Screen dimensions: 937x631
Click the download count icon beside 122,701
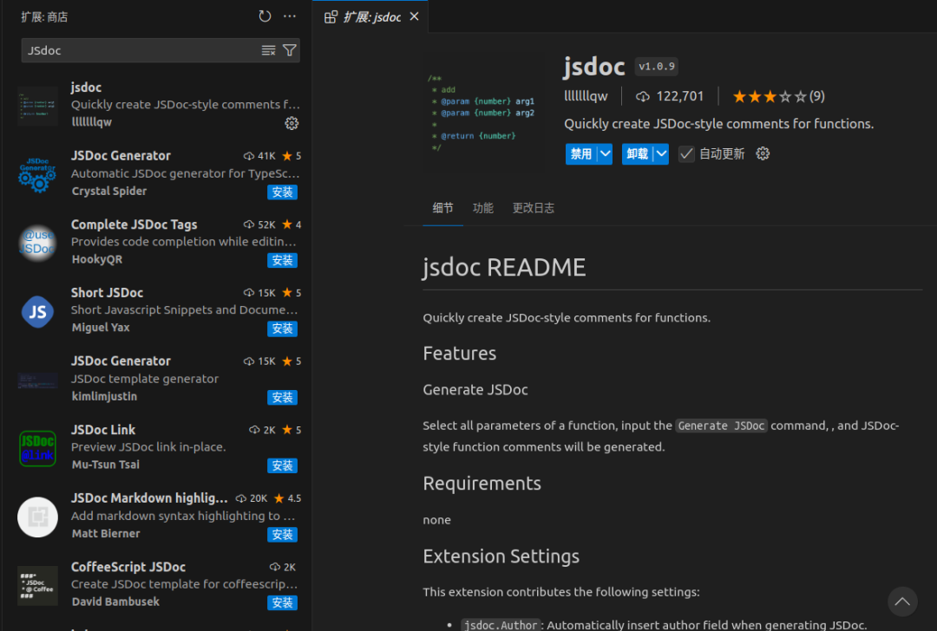coord(642,97)
